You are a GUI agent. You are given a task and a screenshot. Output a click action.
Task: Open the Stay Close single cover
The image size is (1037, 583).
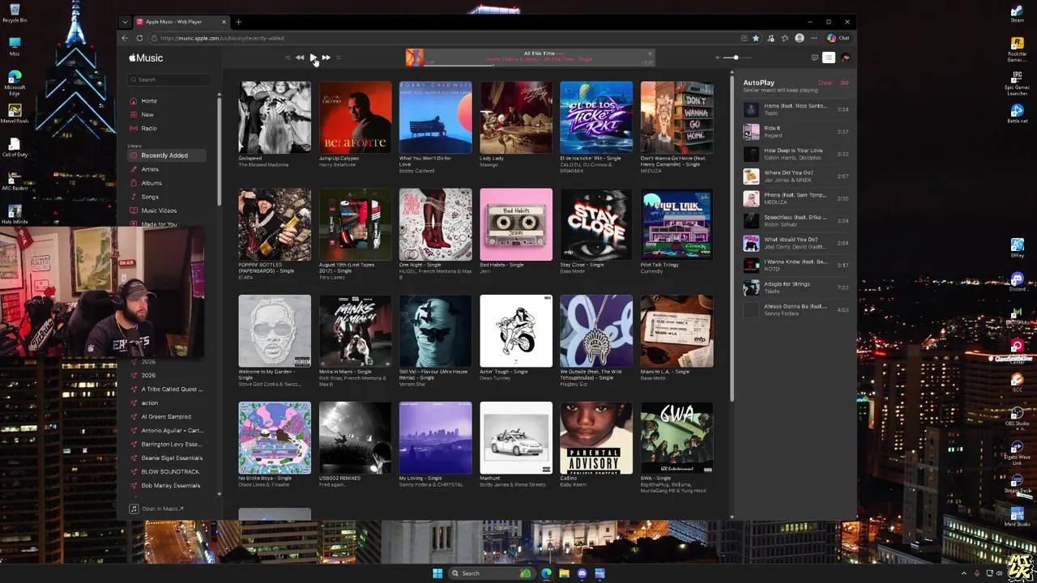596,224
